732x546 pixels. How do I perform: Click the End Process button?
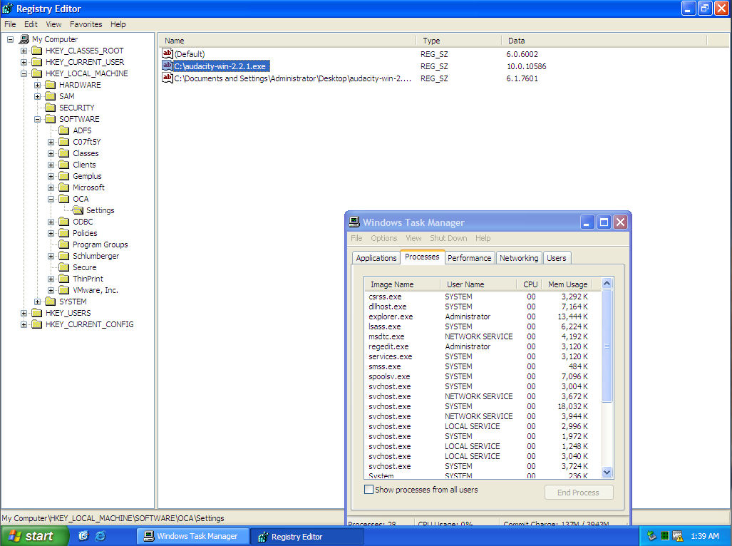click(579, 493)
